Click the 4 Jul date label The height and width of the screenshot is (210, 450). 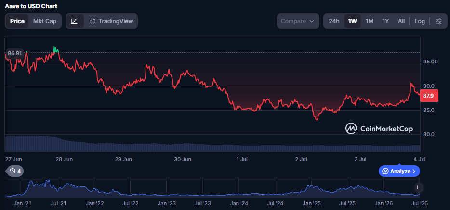tap(419, 159)
